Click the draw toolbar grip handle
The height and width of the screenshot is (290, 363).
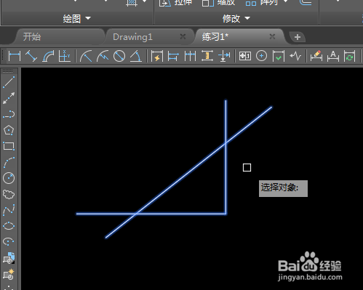click(x=8, y=71)
